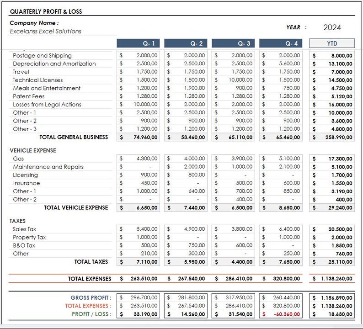Click Q-3 Total Taxes value 4.400,00
The image size is (363, 329).
(x=242, y=262)
